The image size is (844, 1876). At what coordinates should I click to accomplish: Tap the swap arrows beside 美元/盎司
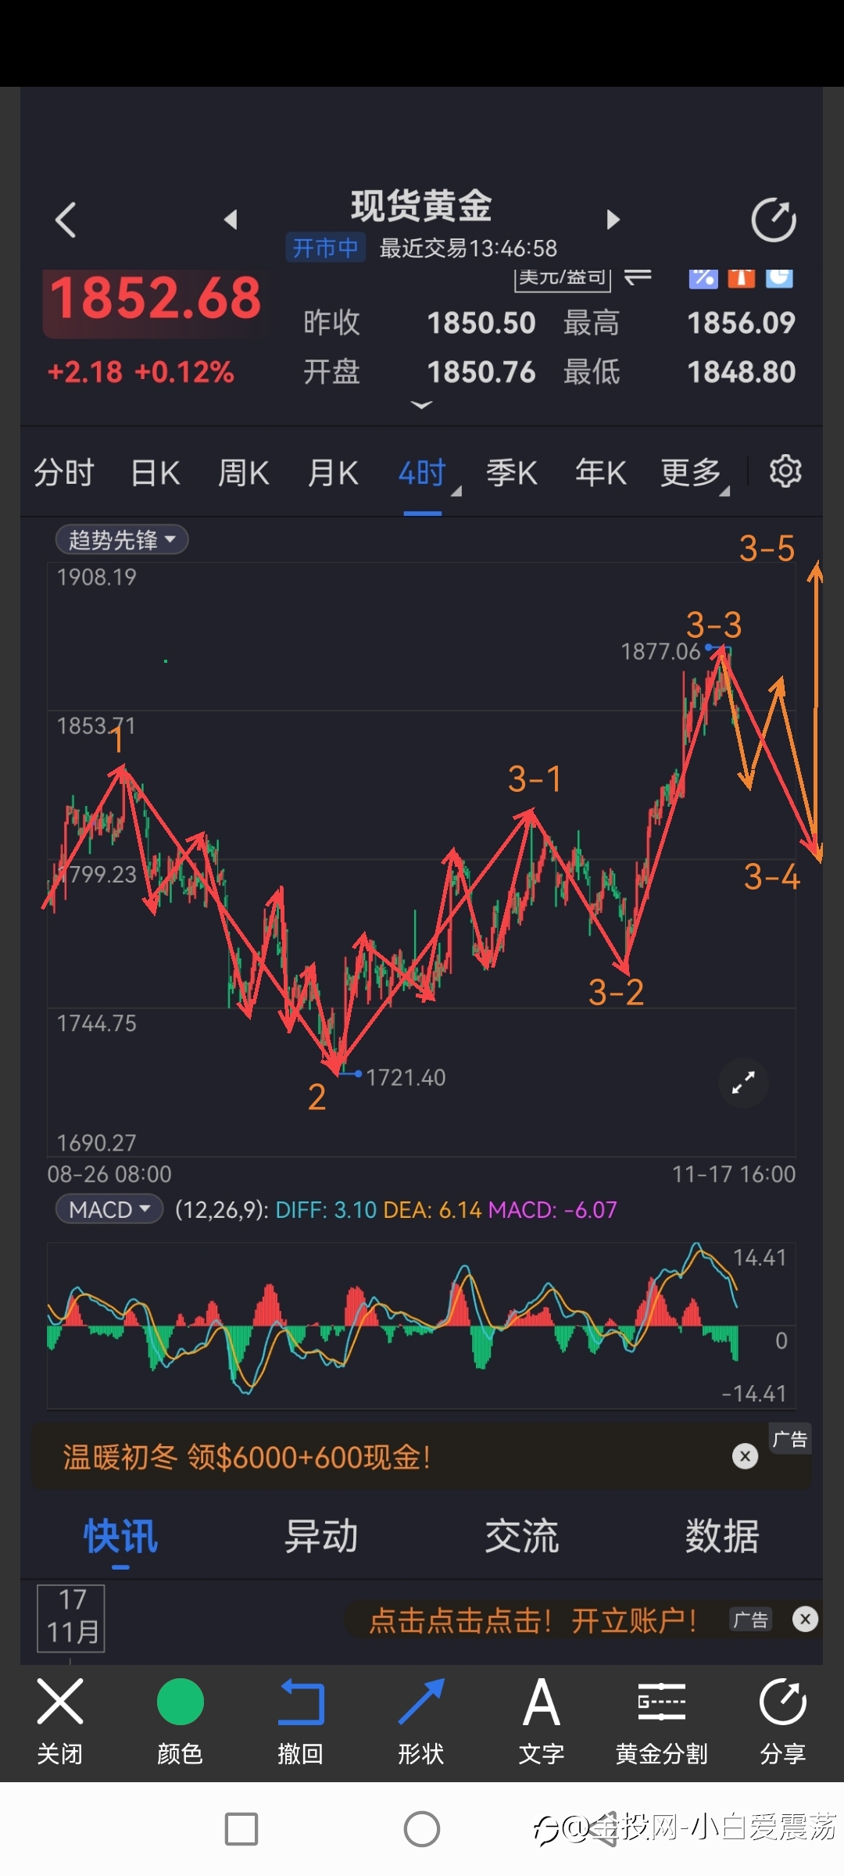coord(638,277)
